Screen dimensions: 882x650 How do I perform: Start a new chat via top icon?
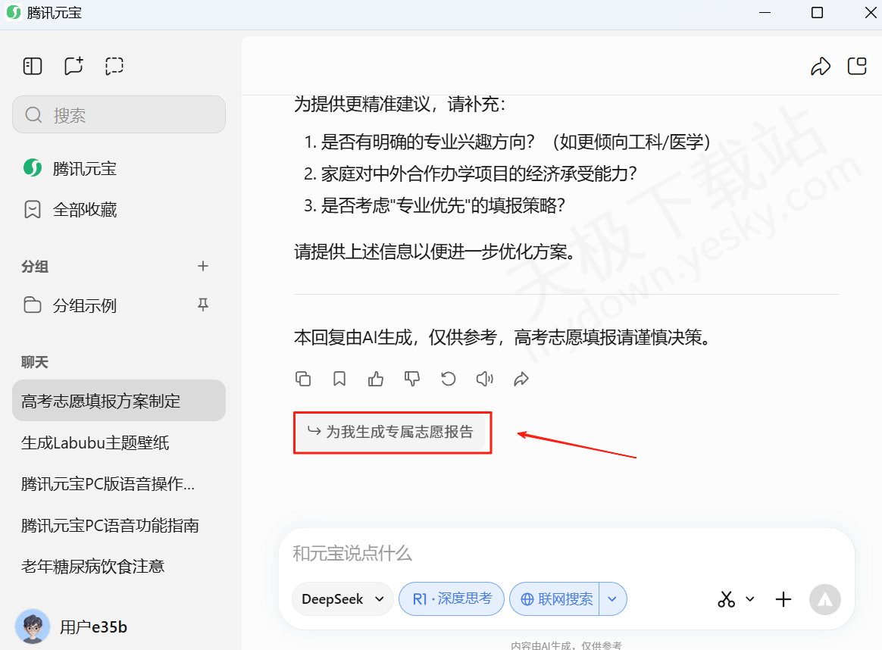point(73,66)
